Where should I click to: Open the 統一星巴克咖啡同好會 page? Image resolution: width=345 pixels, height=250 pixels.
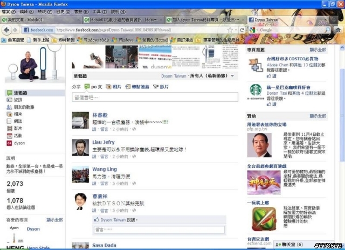pos(288,87)
